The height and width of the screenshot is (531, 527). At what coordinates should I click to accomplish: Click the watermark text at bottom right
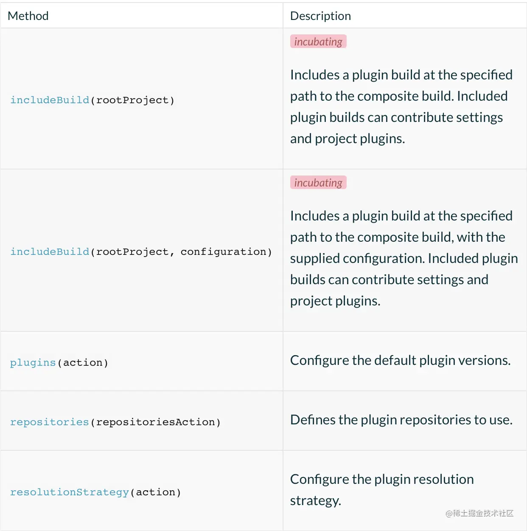[x=479, y=513]
